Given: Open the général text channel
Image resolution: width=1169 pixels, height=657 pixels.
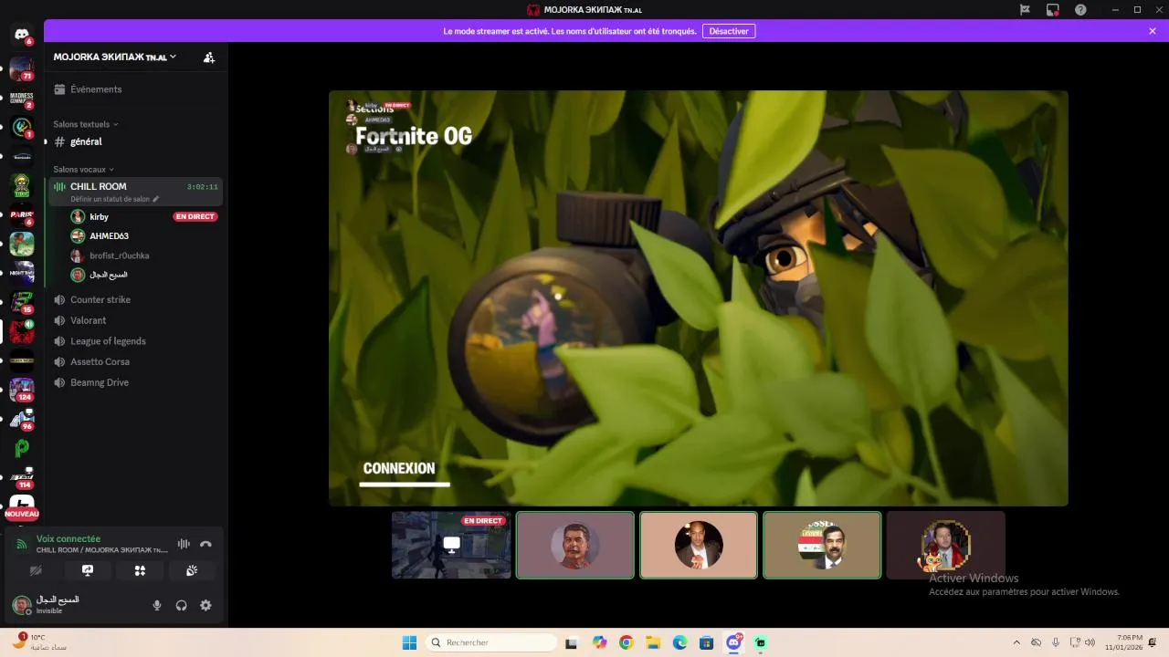Looking at the screenshot, I should (135, 141).
